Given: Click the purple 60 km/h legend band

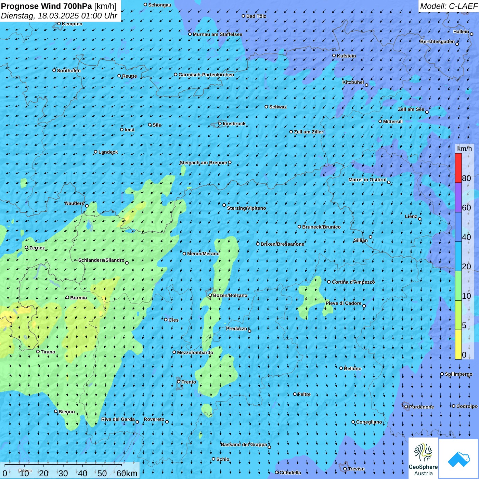Looking at the screenshot, I should click(x=458, y=197).
